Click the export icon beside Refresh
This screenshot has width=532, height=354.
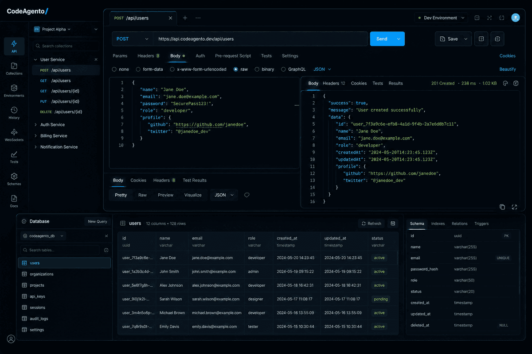coord(393,223)
